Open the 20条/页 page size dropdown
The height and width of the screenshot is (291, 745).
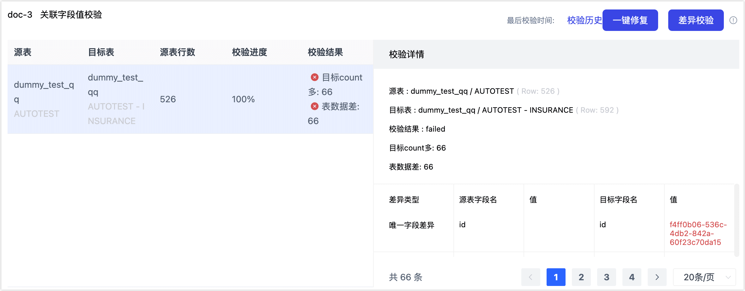[704, 277]
